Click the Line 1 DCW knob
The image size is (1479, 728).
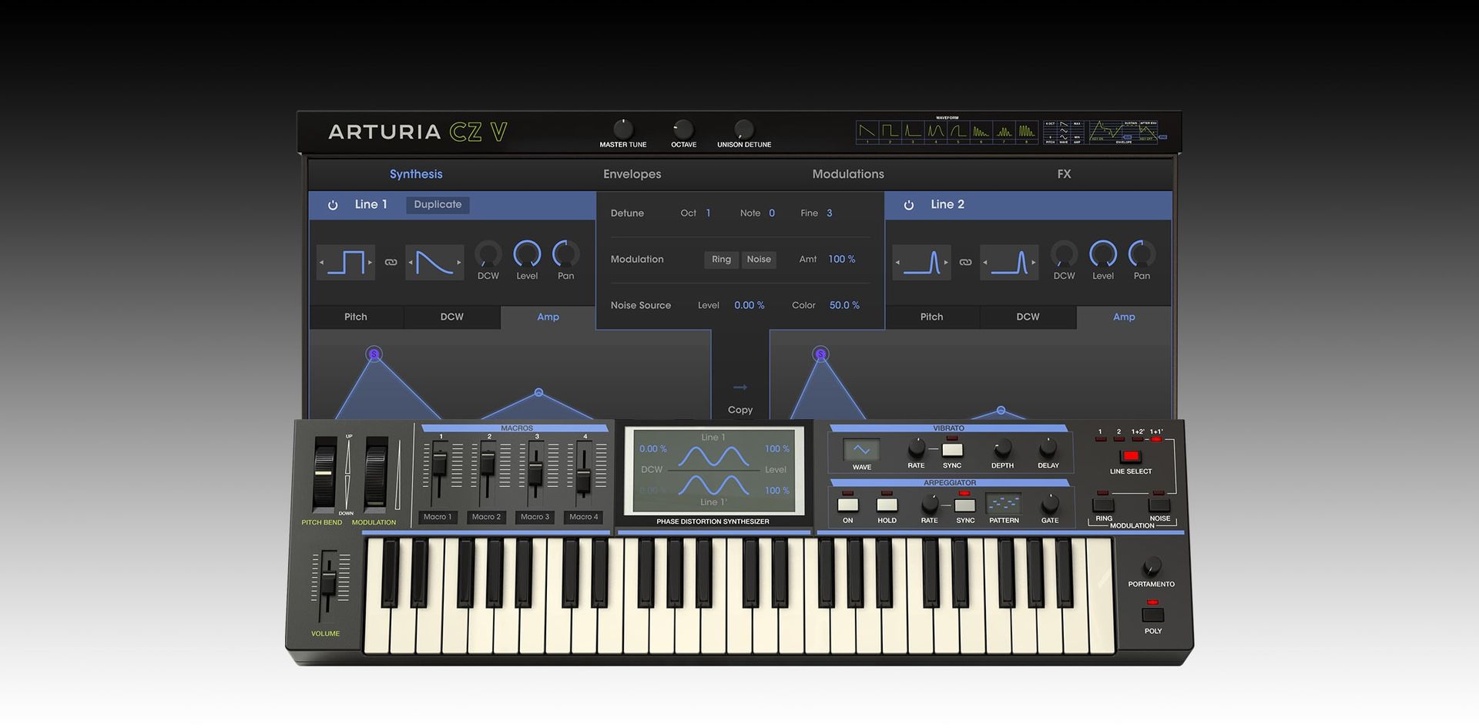[x=488, y=253]
